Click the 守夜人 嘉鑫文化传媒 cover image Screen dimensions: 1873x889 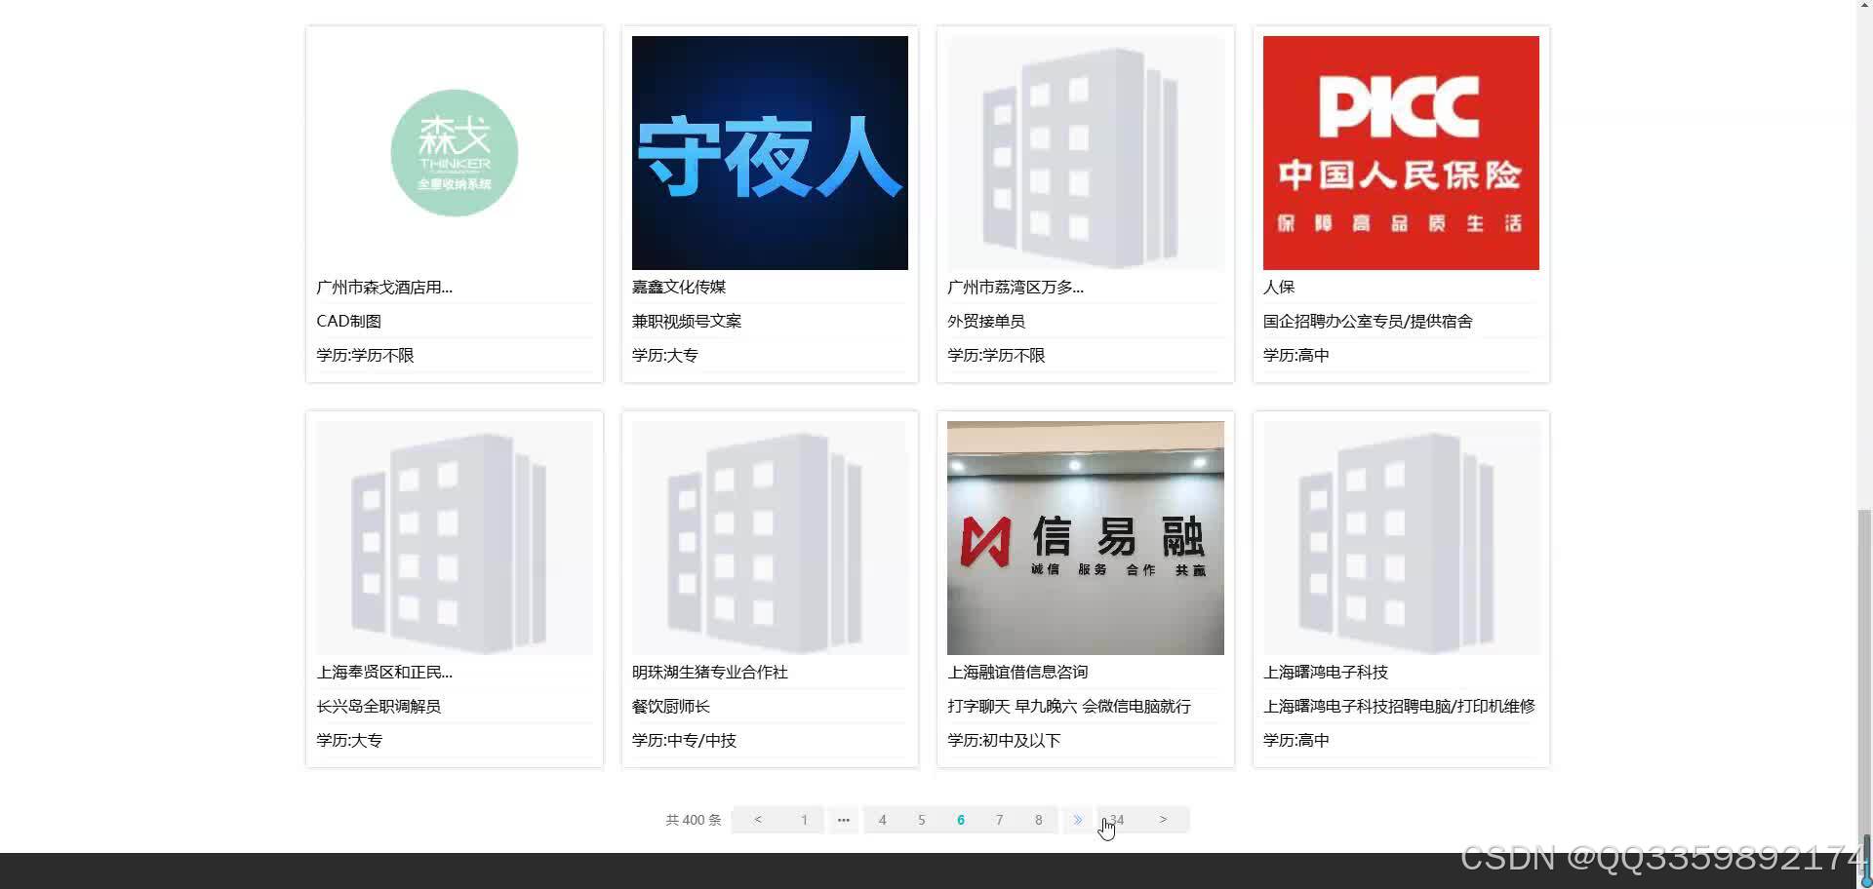769,152
